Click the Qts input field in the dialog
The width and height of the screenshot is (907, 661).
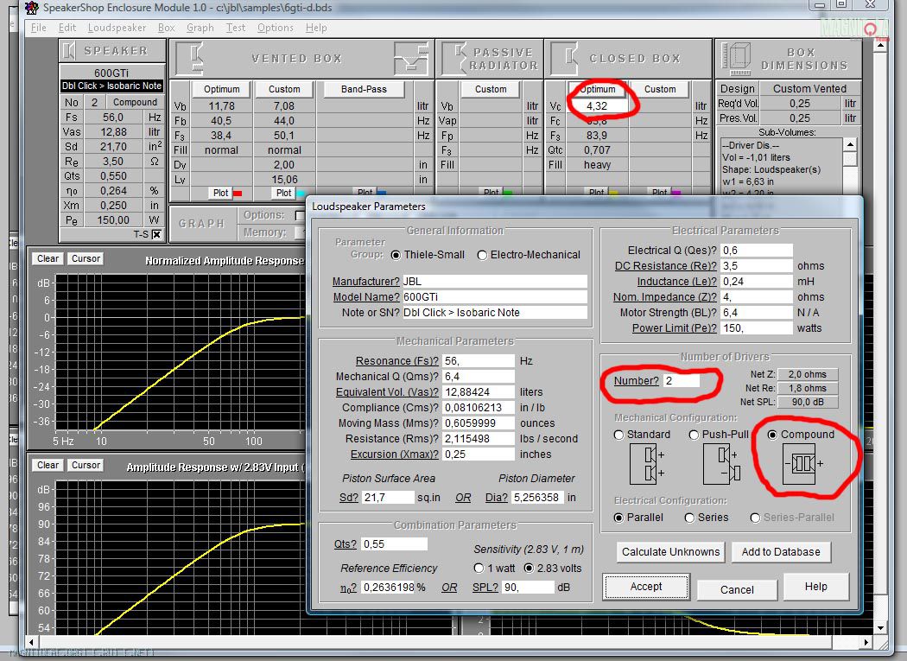395,544
